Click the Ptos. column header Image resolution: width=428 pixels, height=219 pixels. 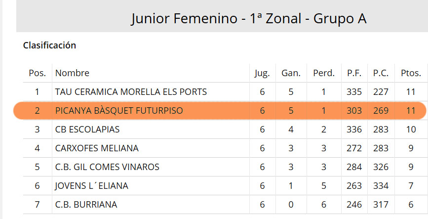pyautogui.click(x=411, y=73)
